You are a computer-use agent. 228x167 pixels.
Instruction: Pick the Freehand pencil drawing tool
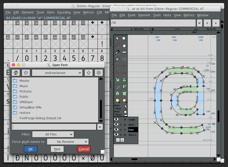(x=117, y=45)
